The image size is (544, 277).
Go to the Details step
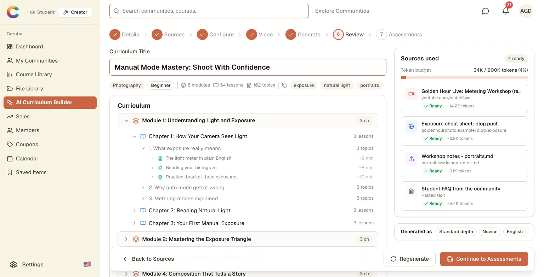point(124,34)
